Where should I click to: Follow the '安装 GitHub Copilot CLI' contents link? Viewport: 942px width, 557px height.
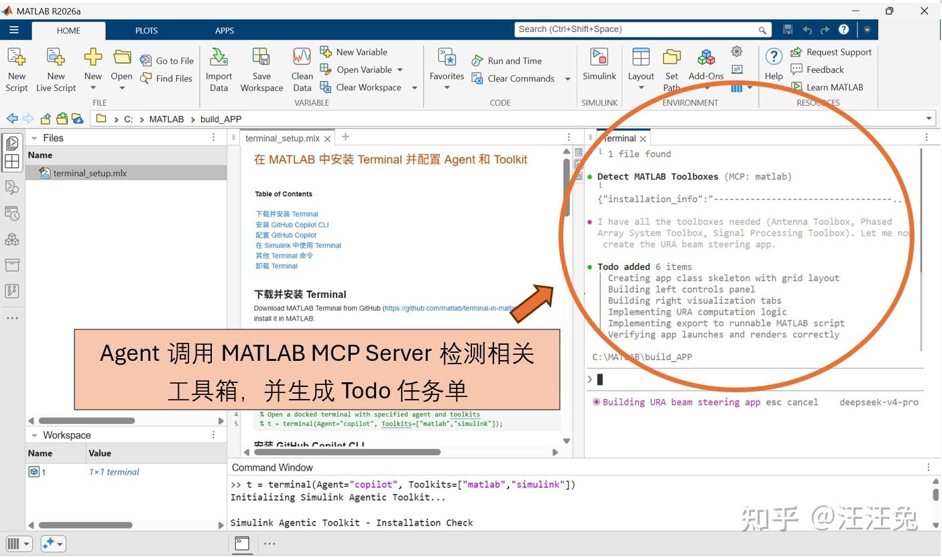click(x=292, y=225)
